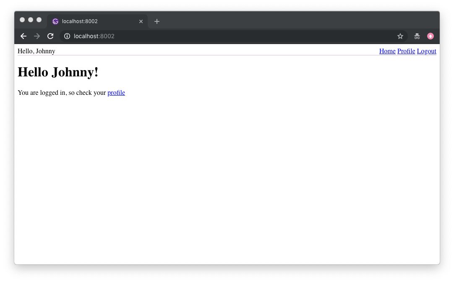
Task: Reload the page with the refresh icon
Action: click(50, 36)
